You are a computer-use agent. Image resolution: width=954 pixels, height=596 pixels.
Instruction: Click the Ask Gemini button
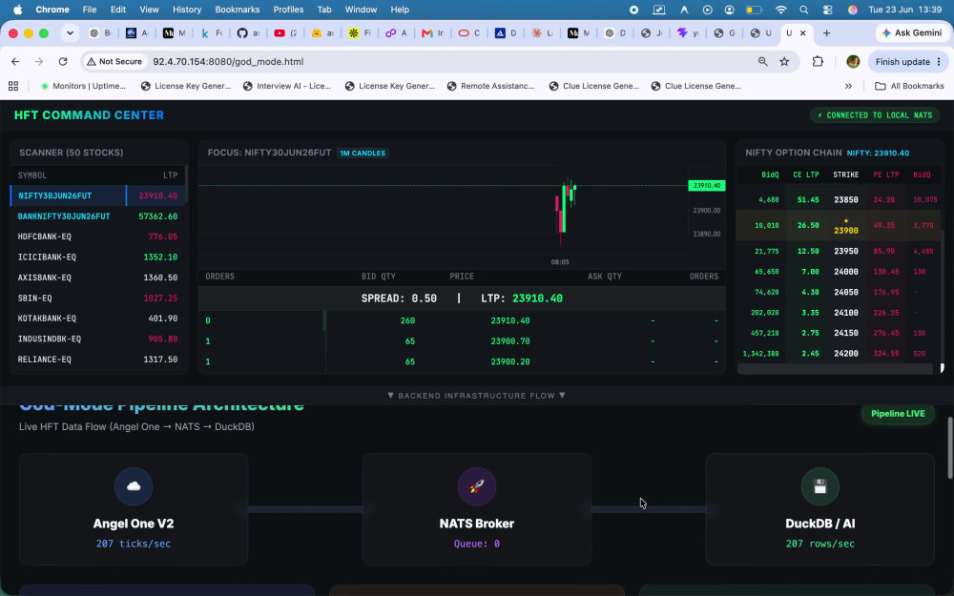(x=911, y=32)
